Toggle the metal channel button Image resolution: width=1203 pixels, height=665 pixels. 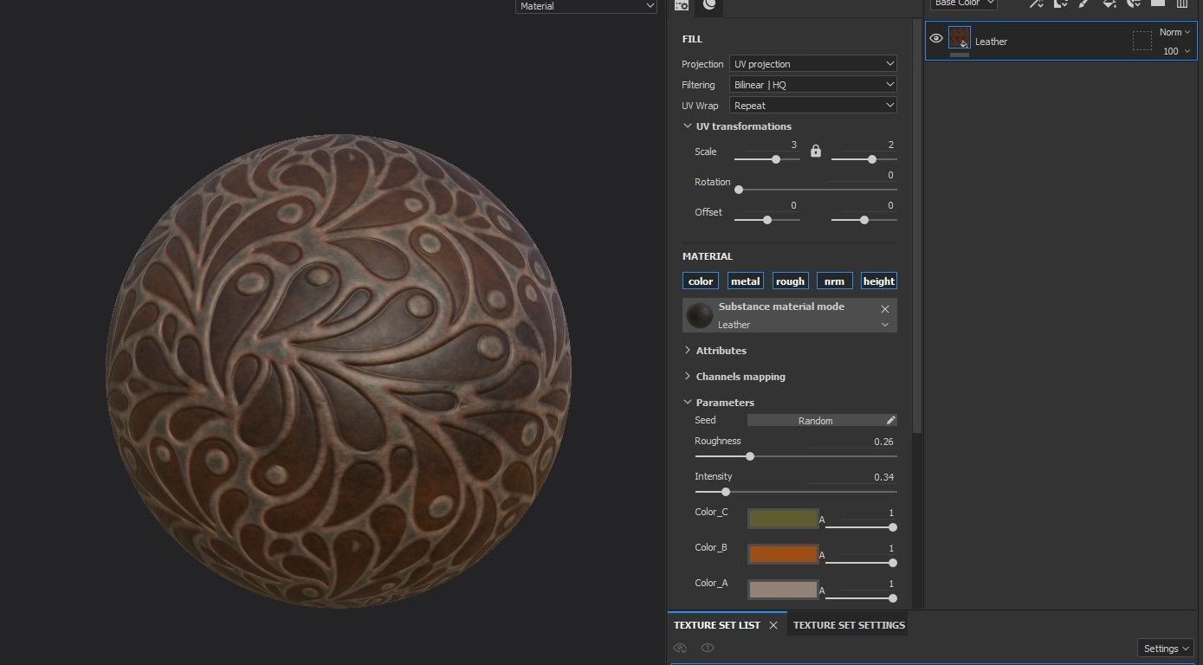pyautogui.click(x=745, y=281)
